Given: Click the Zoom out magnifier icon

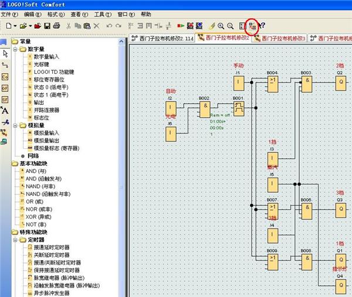Looking at the screenshot, I should [x=230, y=26].
